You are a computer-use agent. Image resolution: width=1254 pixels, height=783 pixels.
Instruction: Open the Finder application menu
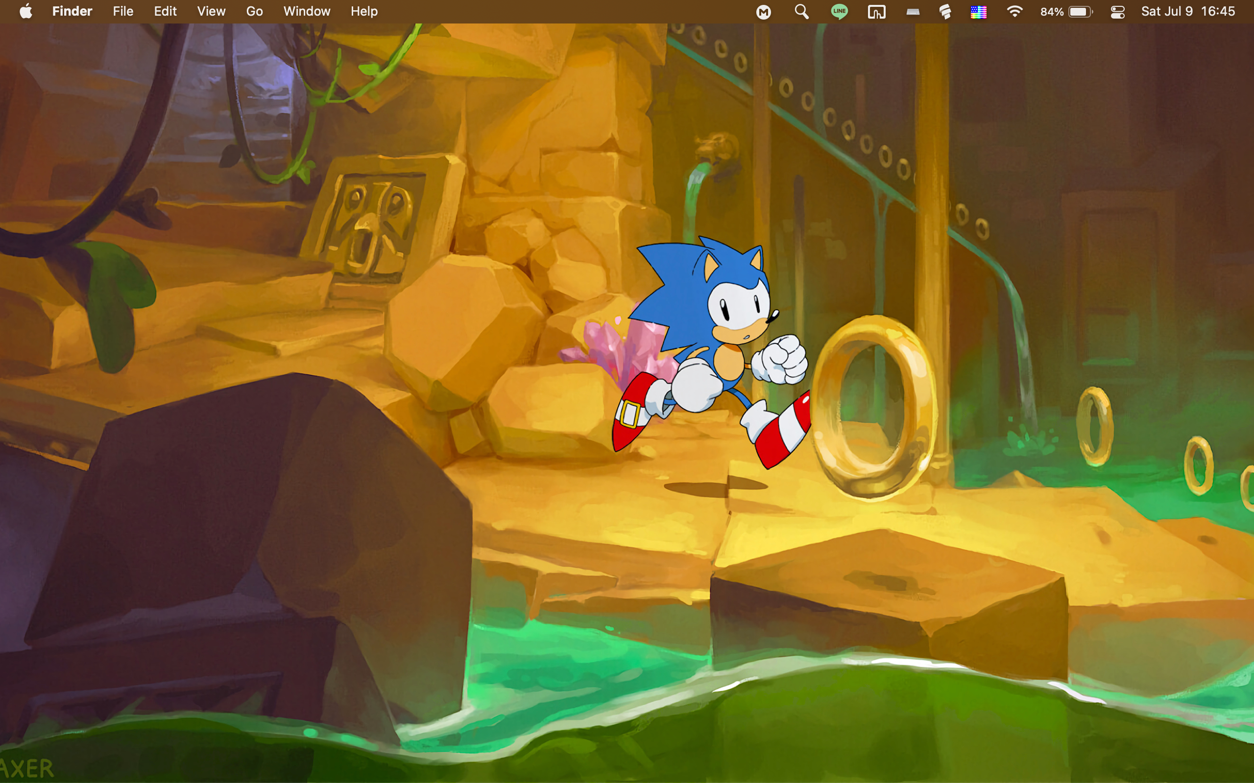pyautogui.click(x=72, y=11)
